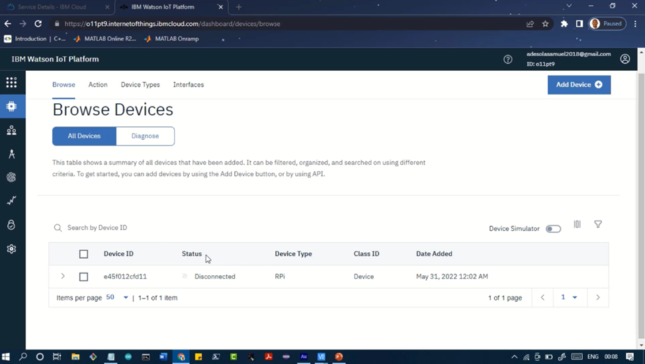Go back in browser history
The height and width of the screenshot is (364, 645).
coord(8,24)
